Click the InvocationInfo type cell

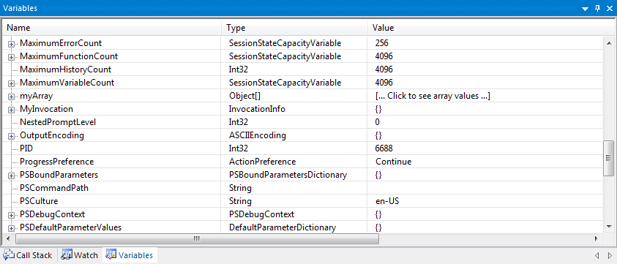[x=257, y=110]
